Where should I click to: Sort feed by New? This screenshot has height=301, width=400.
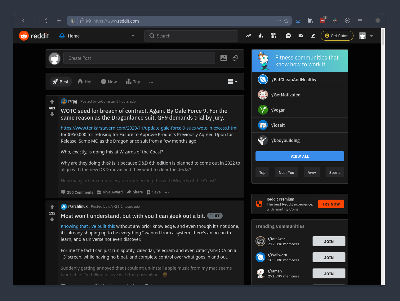(109, 82)
